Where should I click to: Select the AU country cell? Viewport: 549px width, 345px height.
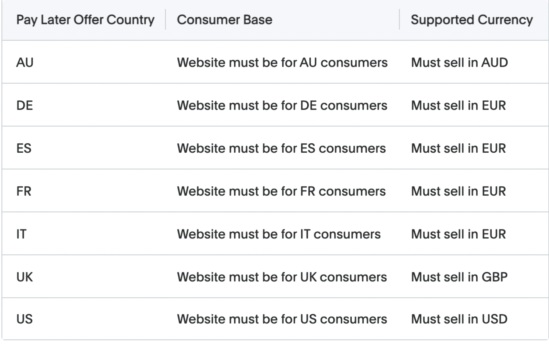tap(25, 62)
